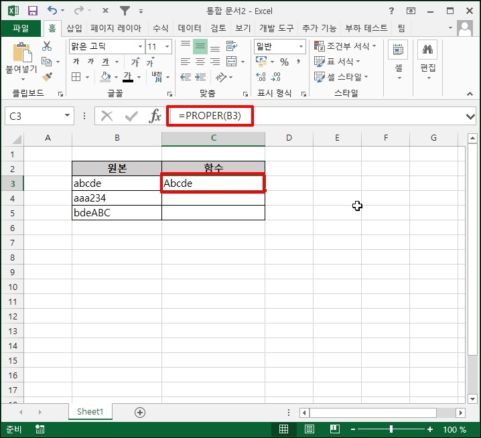Align text right

coord(215,62)
